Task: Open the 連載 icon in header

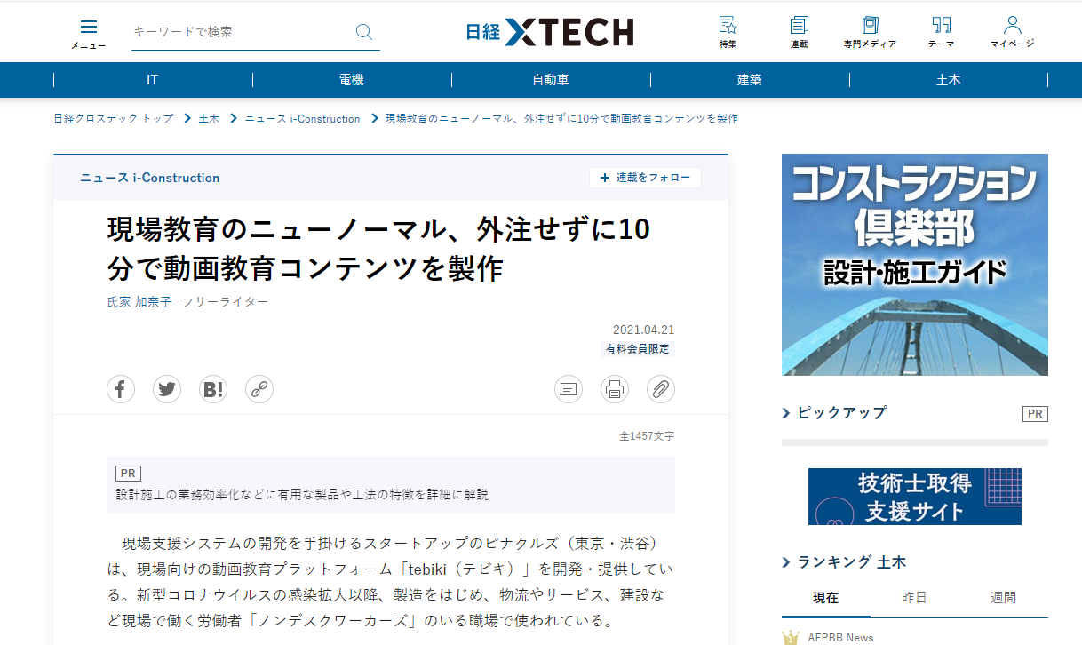Action: pyautogui.click(x=799, y=32)
